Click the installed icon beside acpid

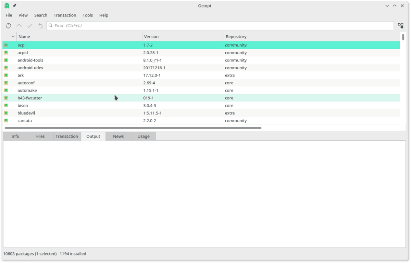(6, 53)
